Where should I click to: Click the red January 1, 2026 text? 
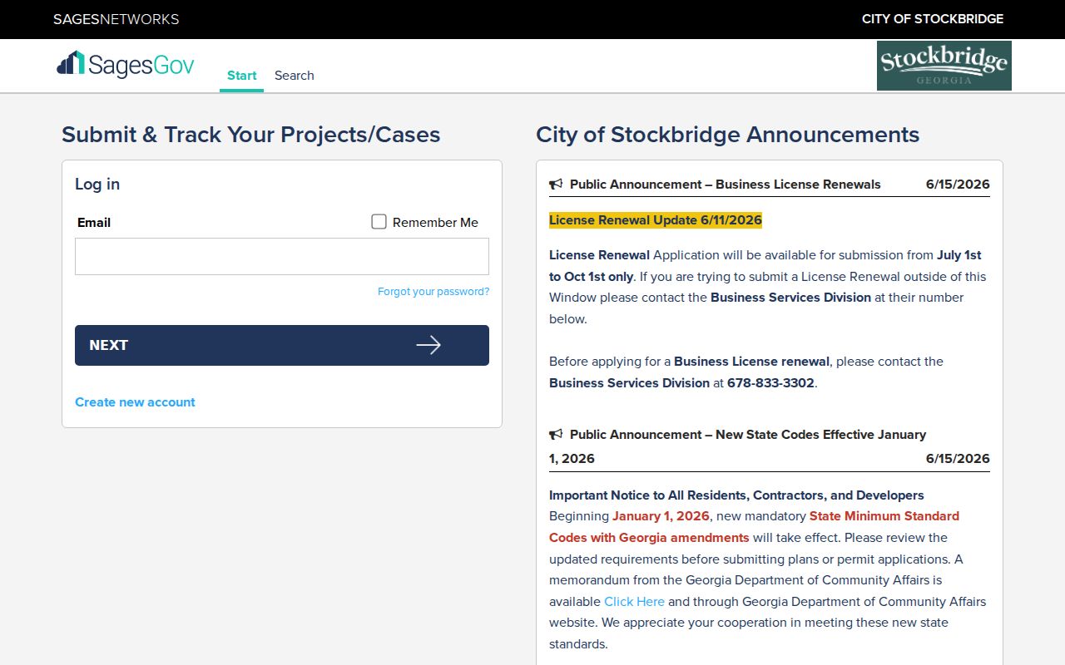click(x=661, y=516)
